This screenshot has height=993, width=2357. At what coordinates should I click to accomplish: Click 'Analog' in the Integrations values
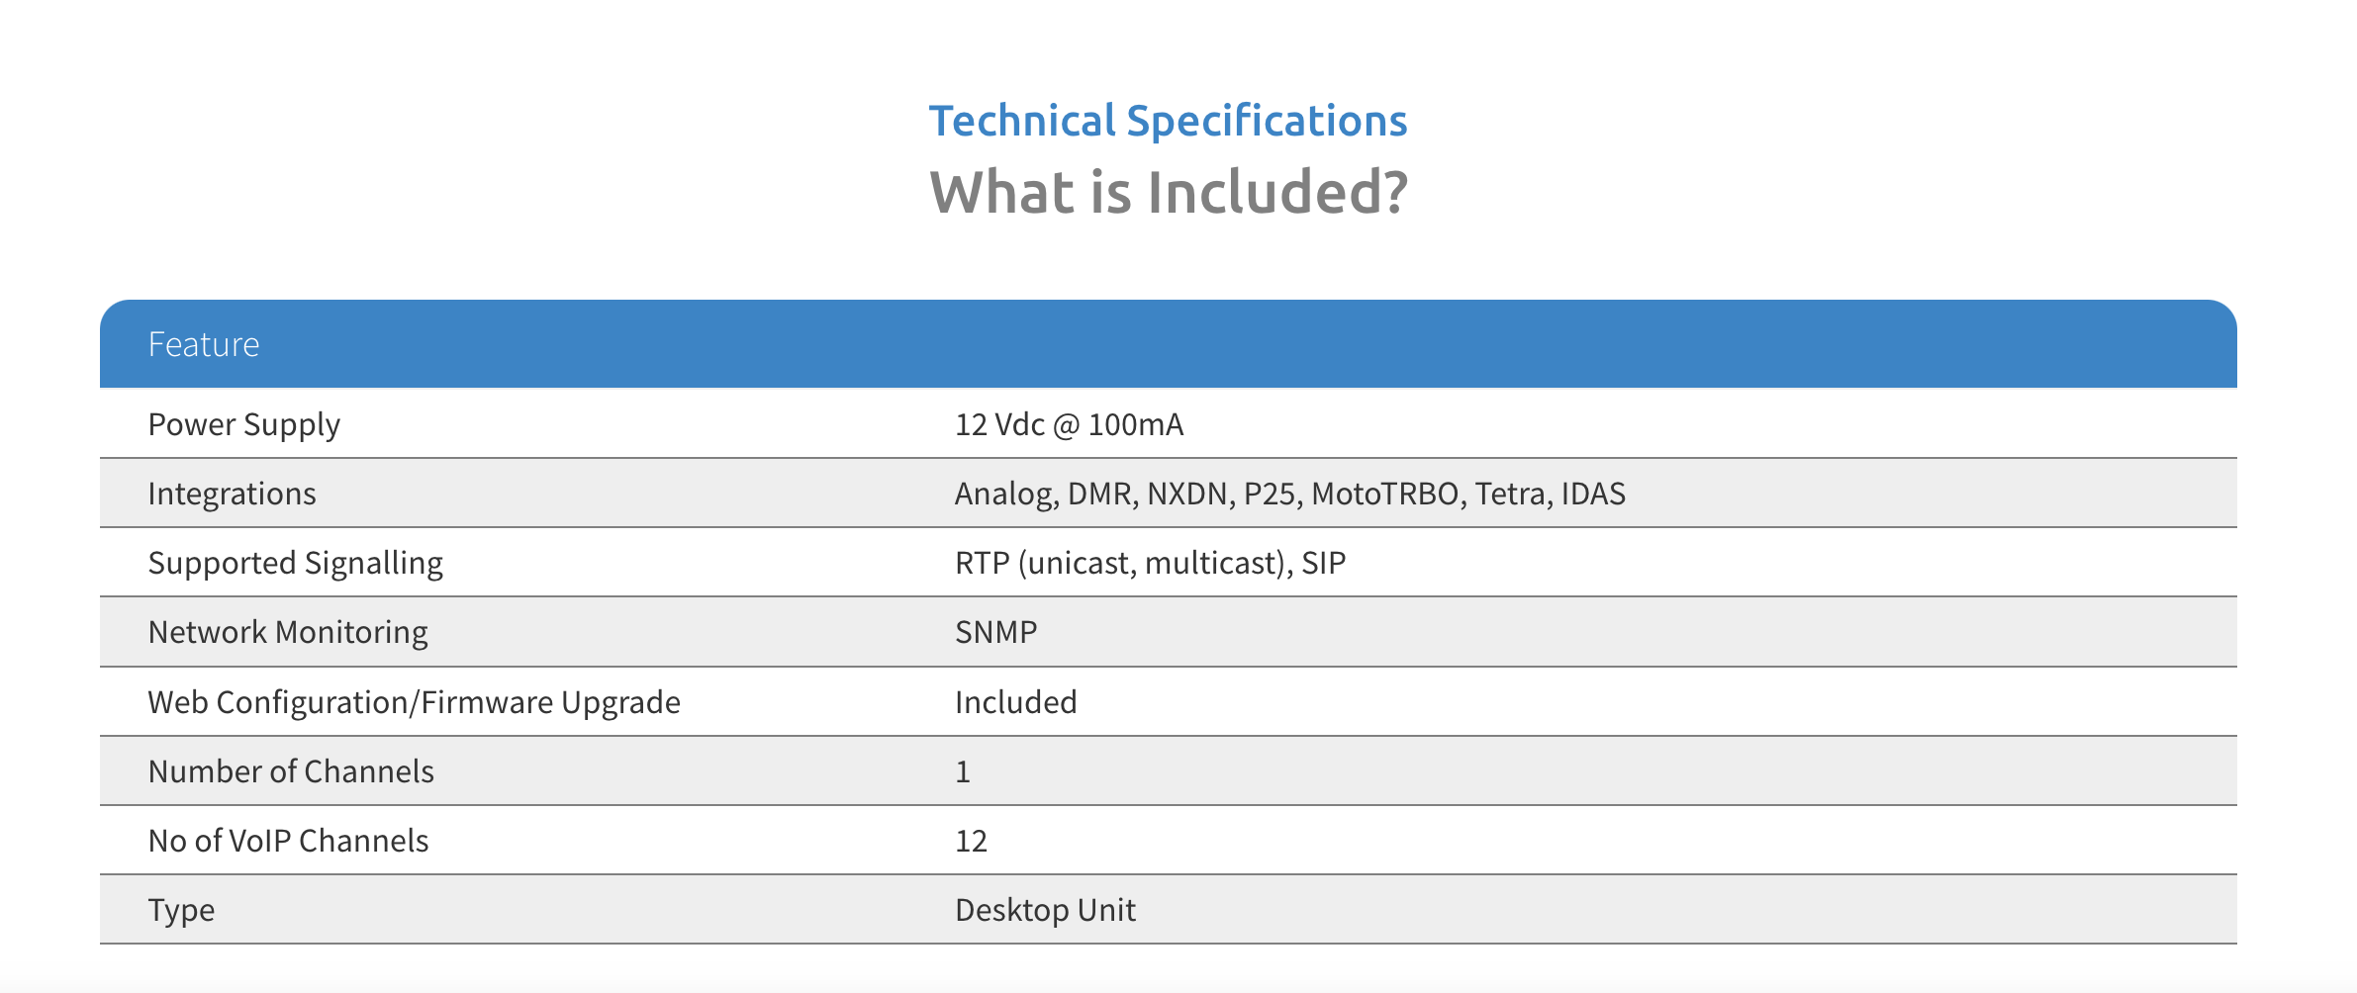pos(1003,494)
